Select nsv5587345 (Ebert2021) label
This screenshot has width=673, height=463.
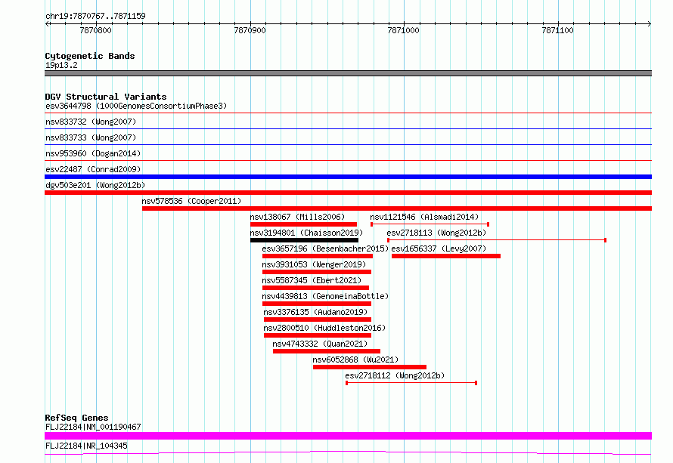click(312, 280)
